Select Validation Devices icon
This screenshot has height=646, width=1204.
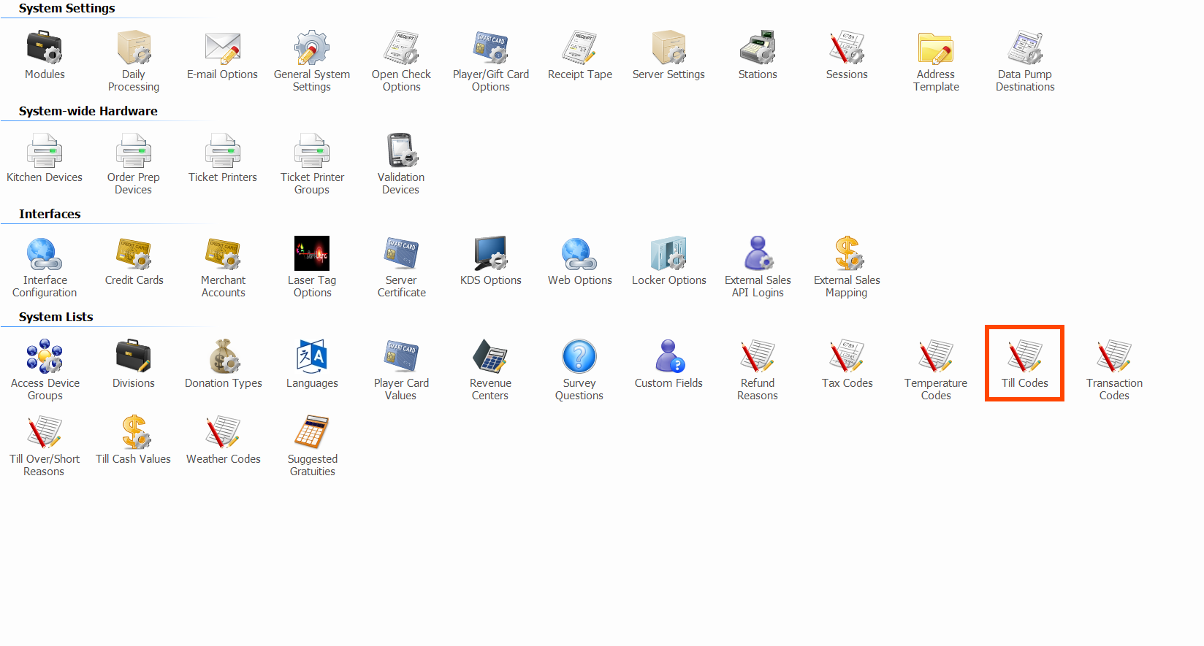(401, 152)
